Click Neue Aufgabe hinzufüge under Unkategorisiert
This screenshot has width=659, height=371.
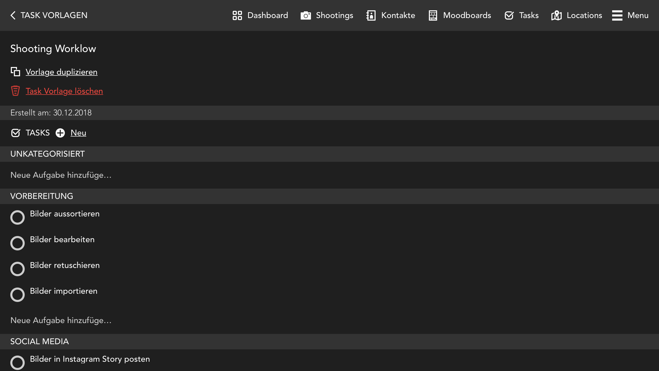(x=61, y=175)
